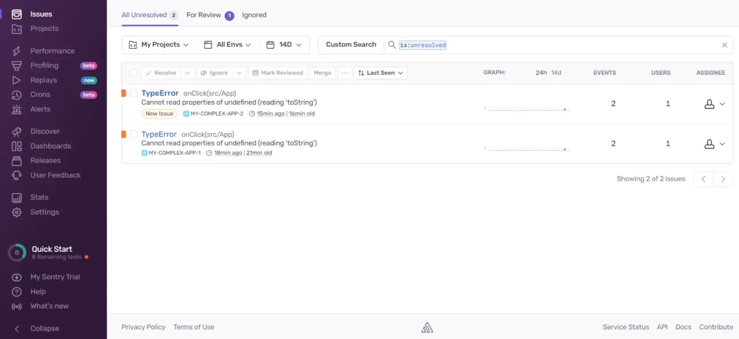Open the My Sentry Trial icon
This screenshot has height=339, width=739.
pos(17,277)
